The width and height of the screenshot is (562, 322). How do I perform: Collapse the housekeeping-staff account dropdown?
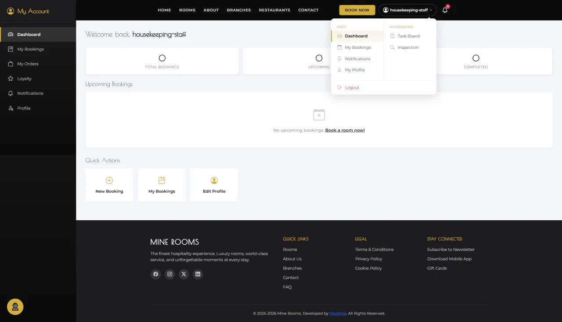[407, 10]
